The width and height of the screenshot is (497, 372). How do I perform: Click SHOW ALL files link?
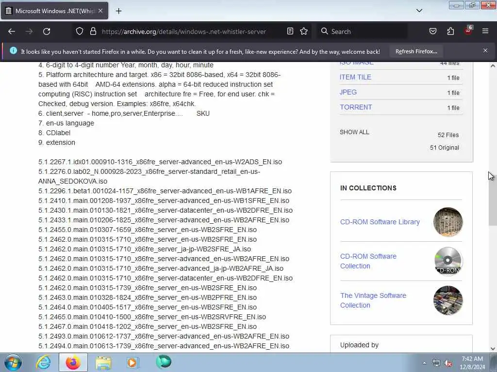click(x=354, y=132)
